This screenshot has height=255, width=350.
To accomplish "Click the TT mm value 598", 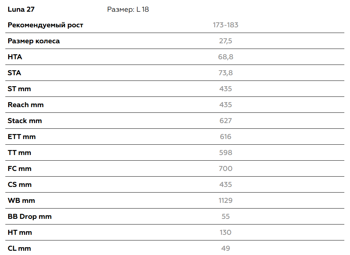I will click(x=226, y=153).
